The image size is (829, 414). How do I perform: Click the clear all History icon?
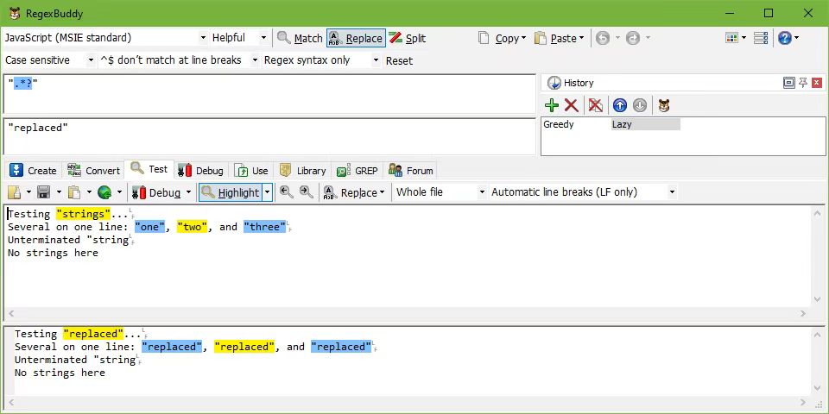(595, 105)
